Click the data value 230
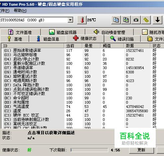This screenshot has height=156, width=164. pos(129,98)
